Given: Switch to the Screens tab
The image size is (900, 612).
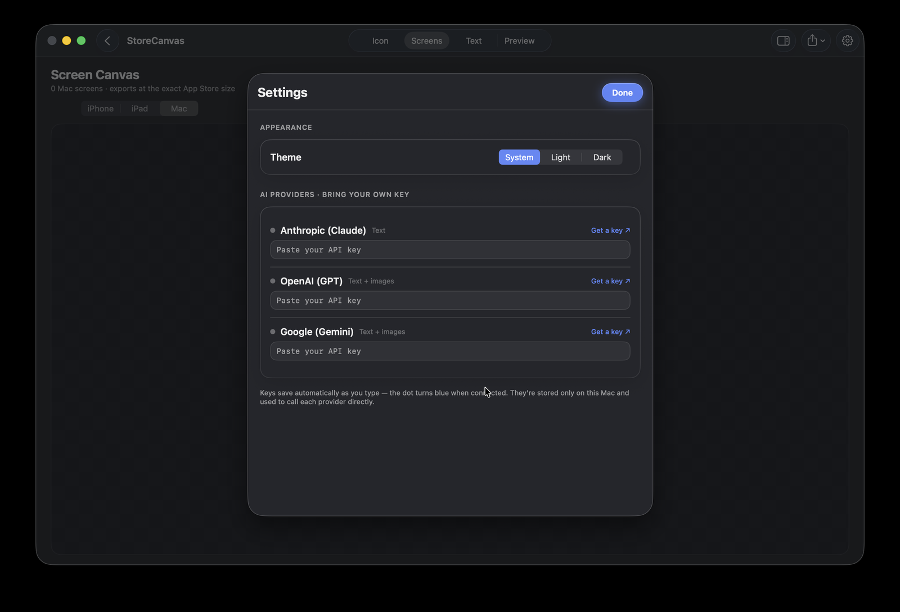Looking at the screenshot, I should (426, 40).
